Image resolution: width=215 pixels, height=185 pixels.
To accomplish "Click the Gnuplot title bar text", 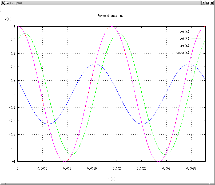I will pyautogui.click(x=16, y=3).
